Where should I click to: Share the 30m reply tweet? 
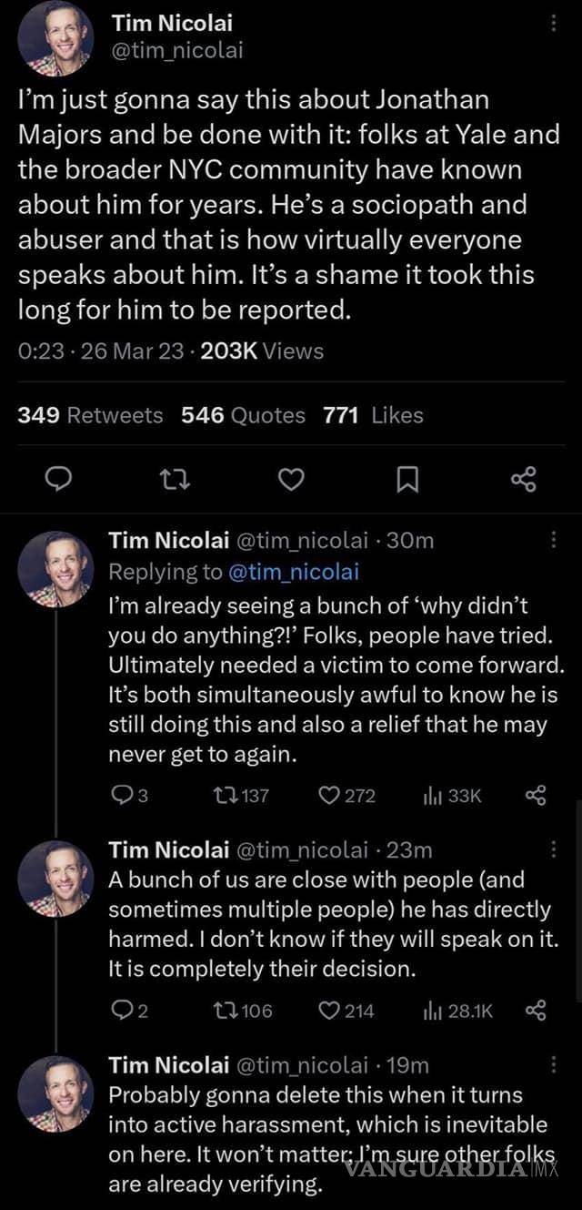coord(536,796)
